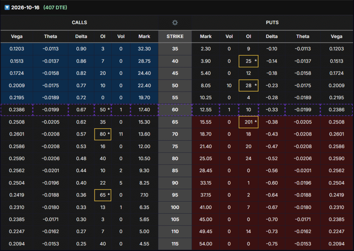Click the call mark price 17.40
The image size is (354, 251).
point(144,110)
